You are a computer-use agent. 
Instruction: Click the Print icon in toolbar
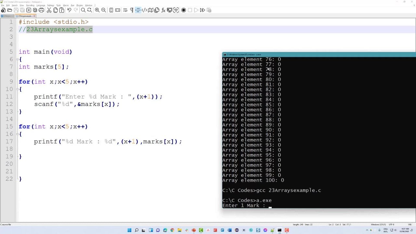41,10
